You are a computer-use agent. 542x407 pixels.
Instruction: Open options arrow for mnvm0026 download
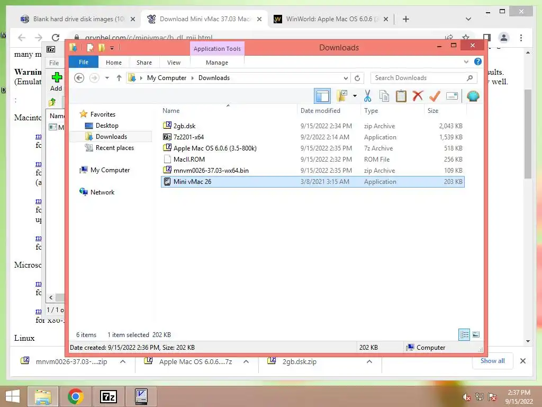[x=122, y=361]
